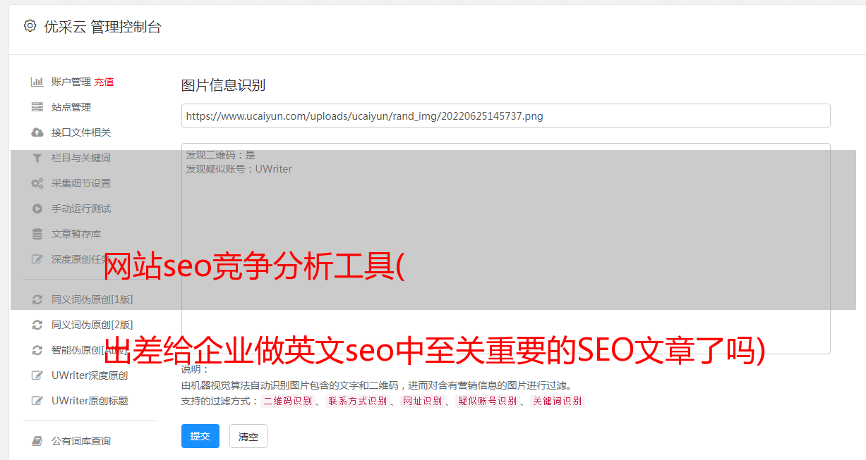
Task: Click the 疑似账号识别 tag
Action: 487,401
